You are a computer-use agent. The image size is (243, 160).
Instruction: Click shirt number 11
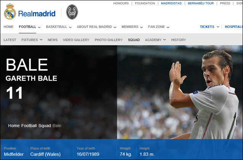point(14,93)
